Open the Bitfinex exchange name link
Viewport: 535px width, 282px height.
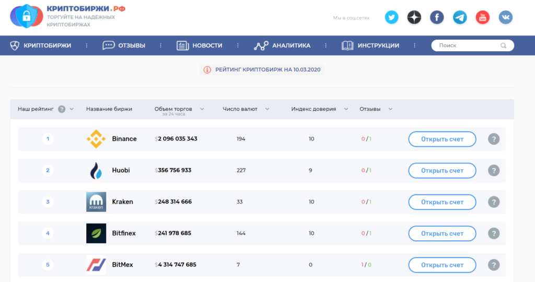point(124,233)
